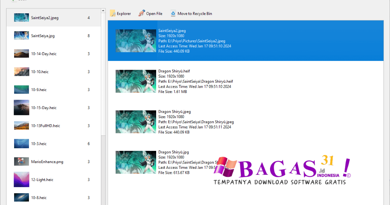Click the 10-13FullHD.heic file name
The width and height of the screenshot is (390, 205).
point(46,126)
